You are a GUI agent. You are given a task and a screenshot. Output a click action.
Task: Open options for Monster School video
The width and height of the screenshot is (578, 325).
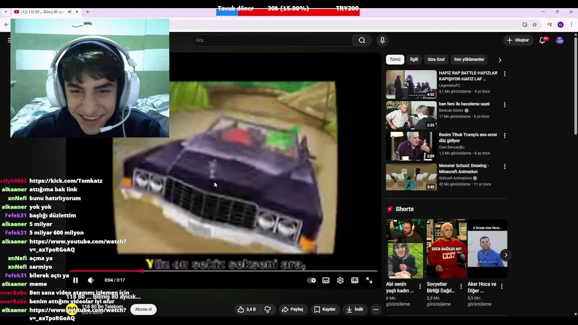[x=505, y=167]
